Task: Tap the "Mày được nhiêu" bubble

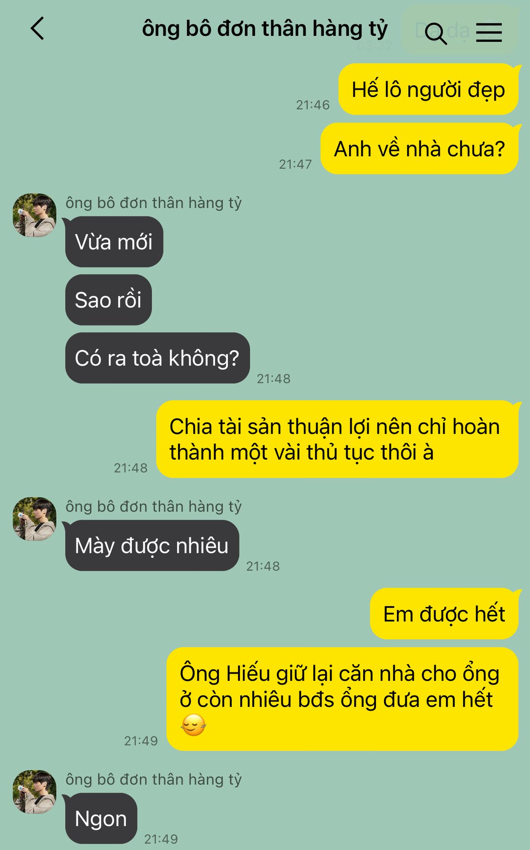Action: click(152, 545)
